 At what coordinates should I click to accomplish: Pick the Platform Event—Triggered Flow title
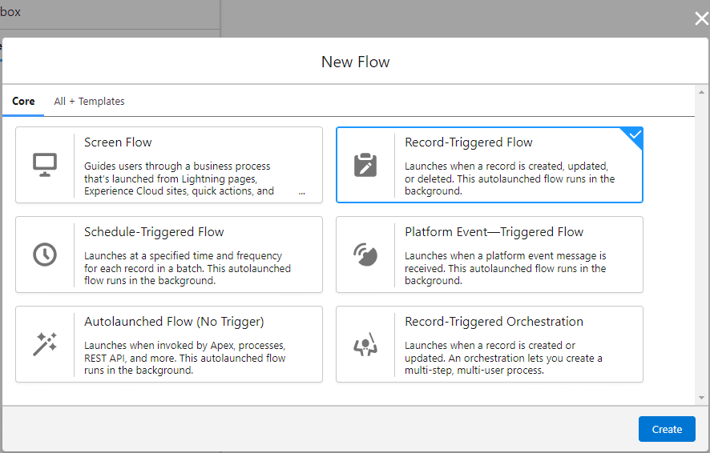pyautogui.click(x=494, y=232)
